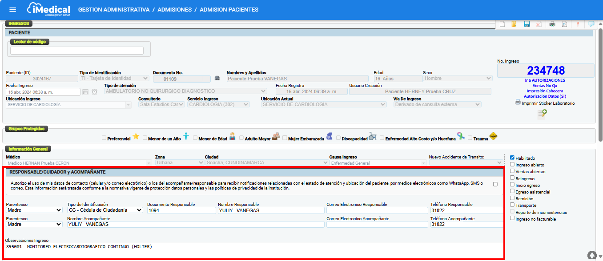
Task: Open calendar picker next to Fecha Ingreso
Action: point(85,92)
